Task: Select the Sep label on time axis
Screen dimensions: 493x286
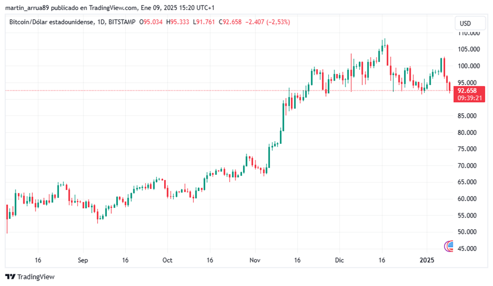Action: pyautogui.click(x=83, y=260)
